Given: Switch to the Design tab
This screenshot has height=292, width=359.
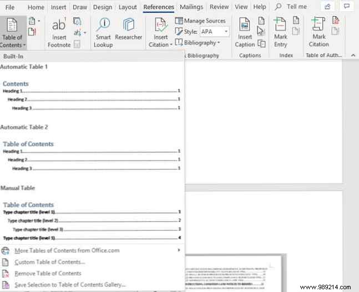Looking at the screenshot, I should tap(103, 7).
